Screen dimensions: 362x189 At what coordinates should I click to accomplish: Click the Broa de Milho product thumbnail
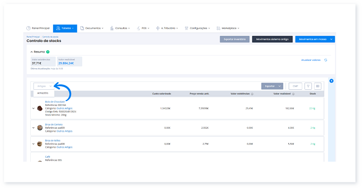click(x=40, y=143)
